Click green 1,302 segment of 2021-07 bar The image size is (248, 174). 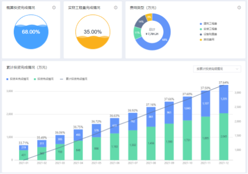point(133,145)
